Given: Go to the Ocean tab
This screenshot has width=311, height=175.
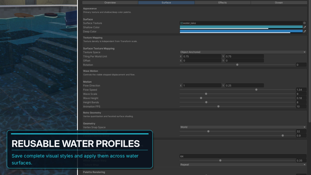Looking at the screenshot, I should point(279,3).
